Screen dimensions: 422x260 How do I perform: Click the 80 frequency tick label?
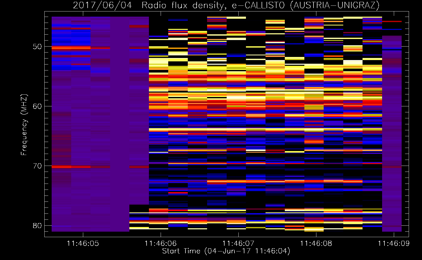tap(37, 226)
